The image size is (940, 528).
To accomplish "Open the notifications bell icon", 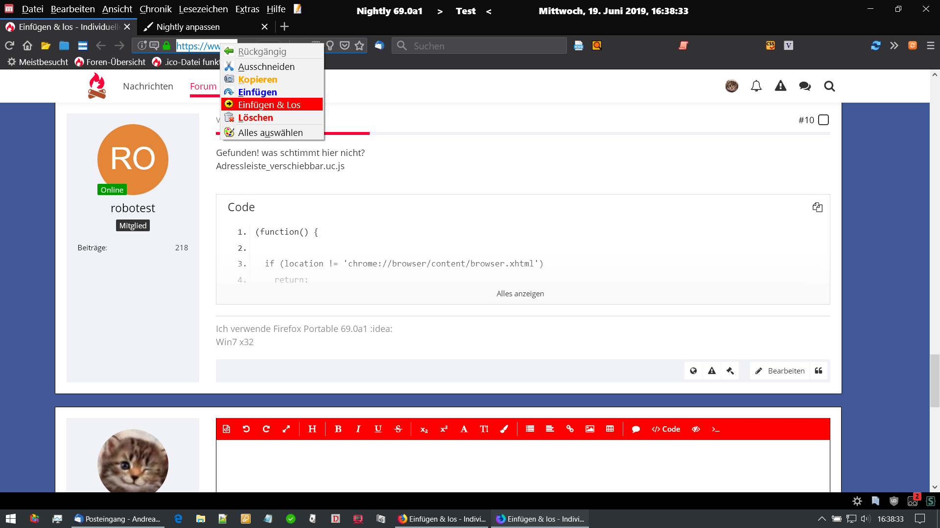I will click(756, 86).
